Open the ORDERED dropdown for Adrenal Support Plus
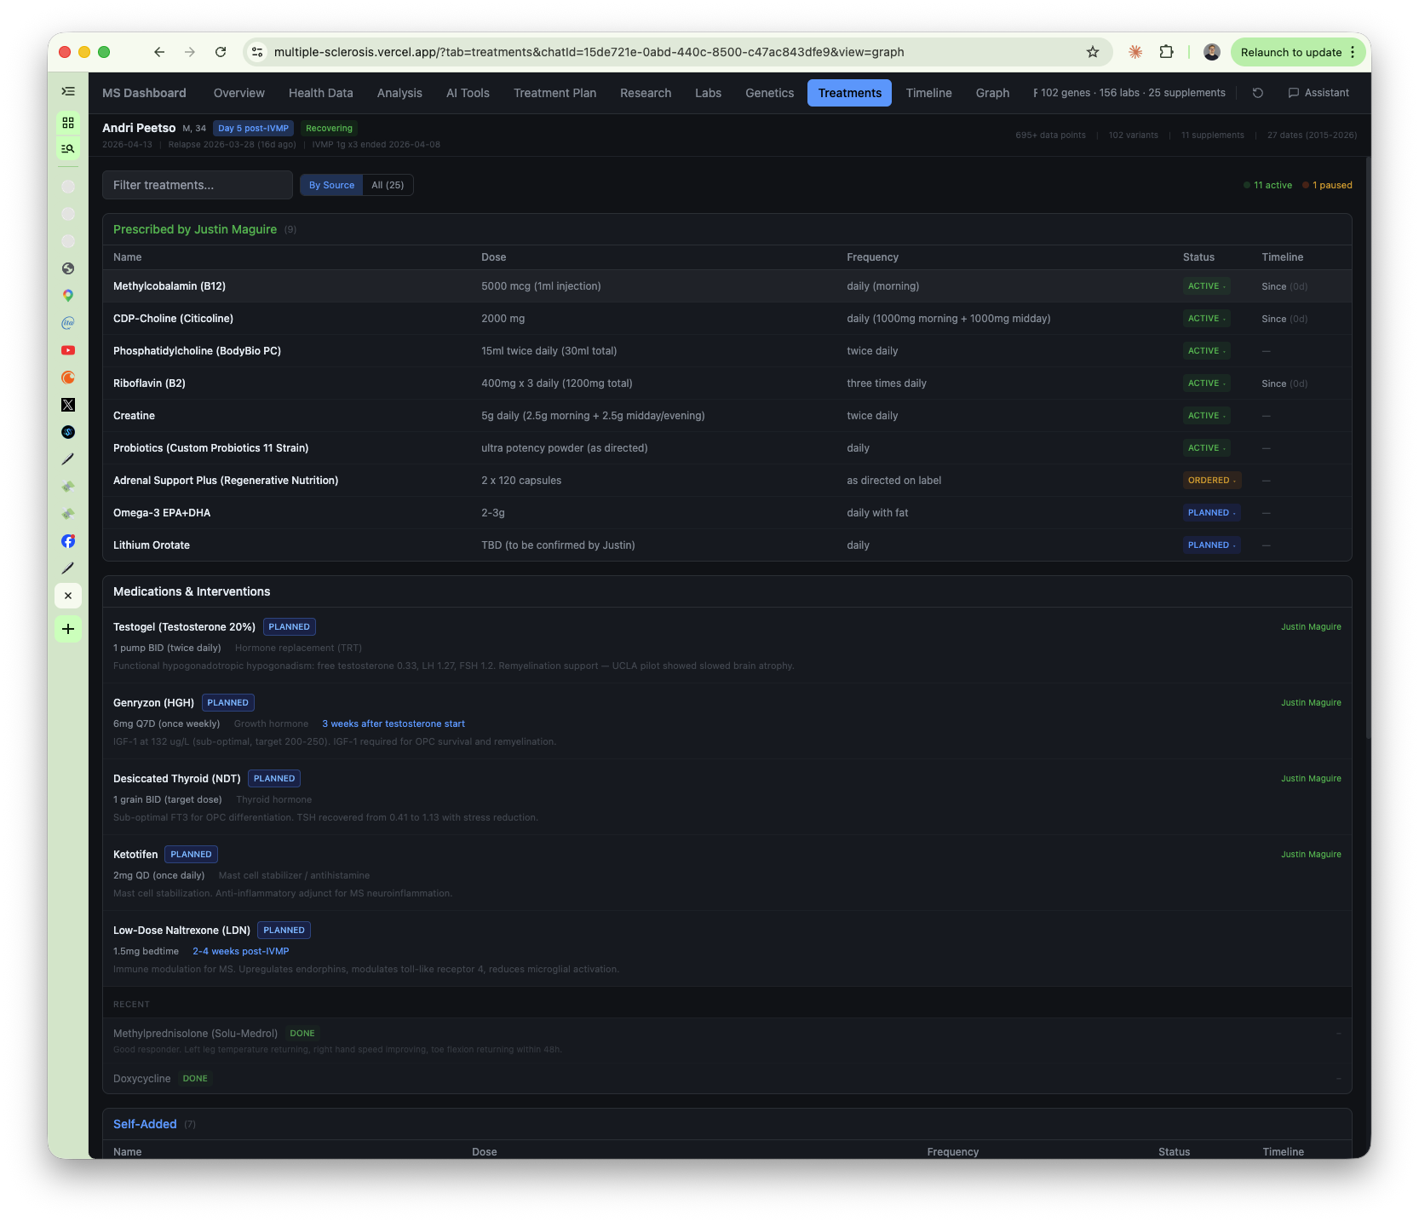 point(1211,480)
